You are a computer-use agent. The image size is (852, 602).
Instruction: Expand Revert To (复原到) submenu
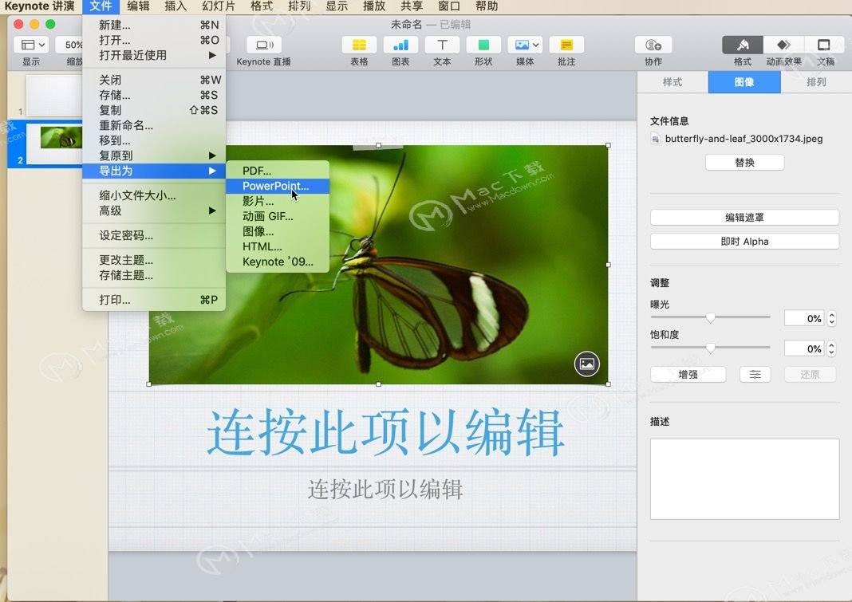coord(154,155)
